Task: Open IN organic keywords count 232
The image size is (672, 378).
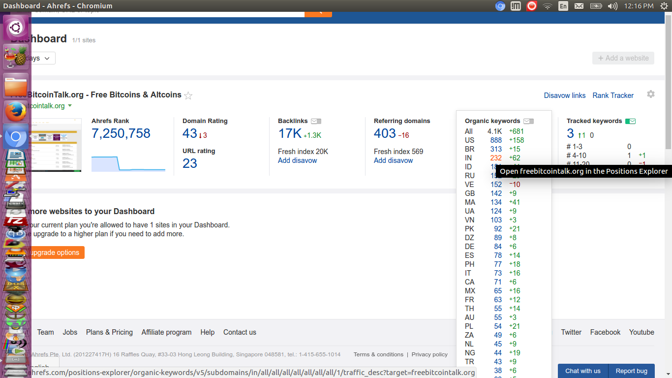Action: pyautogui.click(x=496, y=158)
